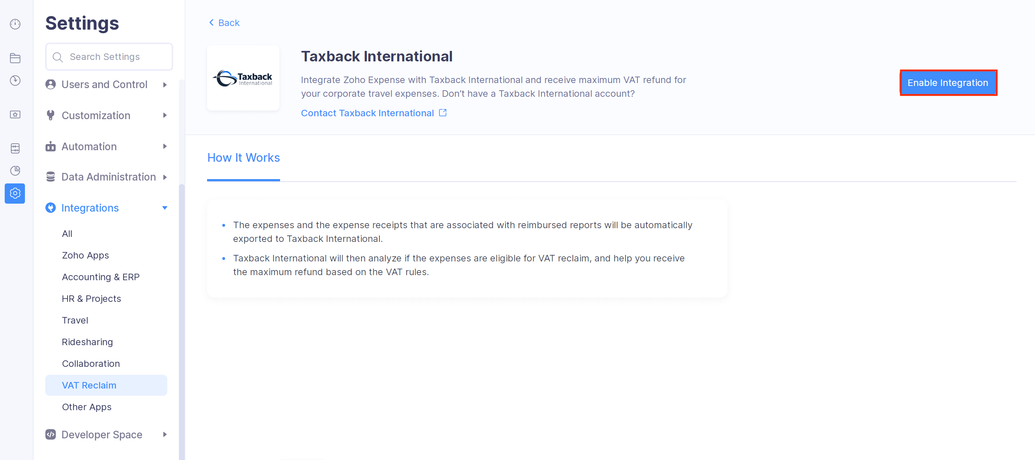The image size is (1035, 460).
Task: Click the Enable Integration button
Action: tap(948, 83)
